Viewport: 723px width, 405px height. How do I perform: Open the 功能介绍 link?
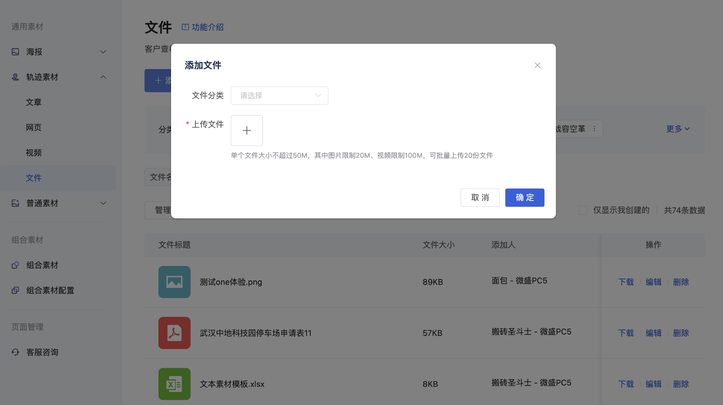click(x=203, y=27)
